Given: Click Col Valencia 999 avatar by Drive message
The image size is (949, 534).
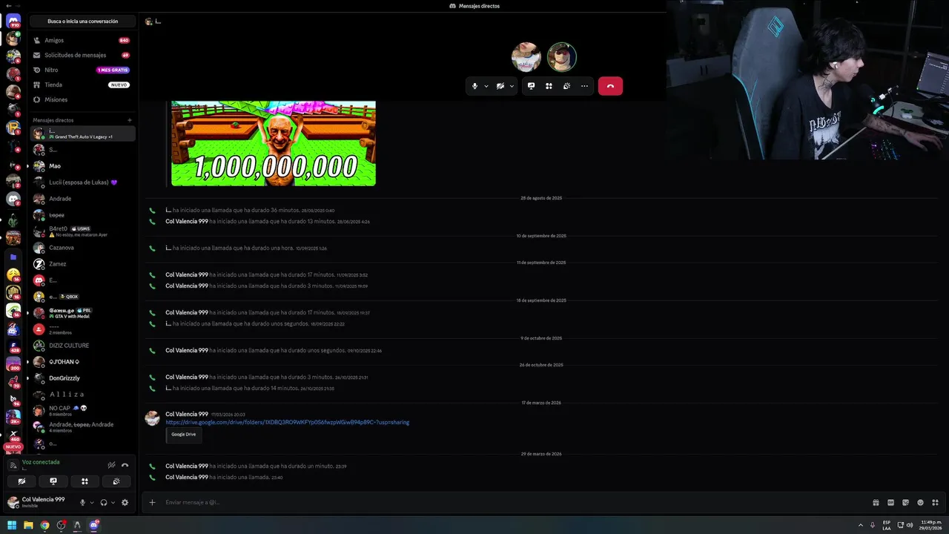Looking at the screenshot, I should pos(152,418).
